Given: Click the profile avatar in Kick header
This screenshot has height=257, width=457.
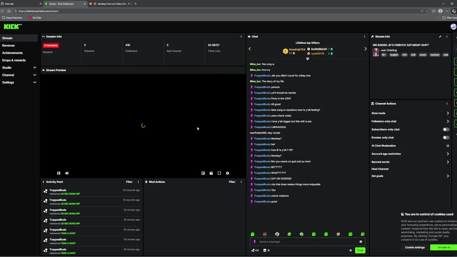Looking at the screenshot, I should click(x=453, y=26).
